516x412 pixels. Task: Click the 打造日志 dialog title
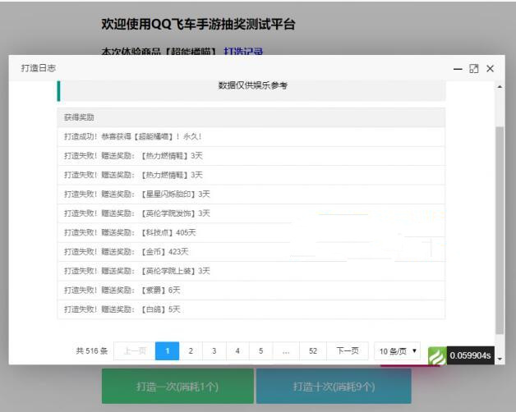pyautogui.click(x=39, y=68)
